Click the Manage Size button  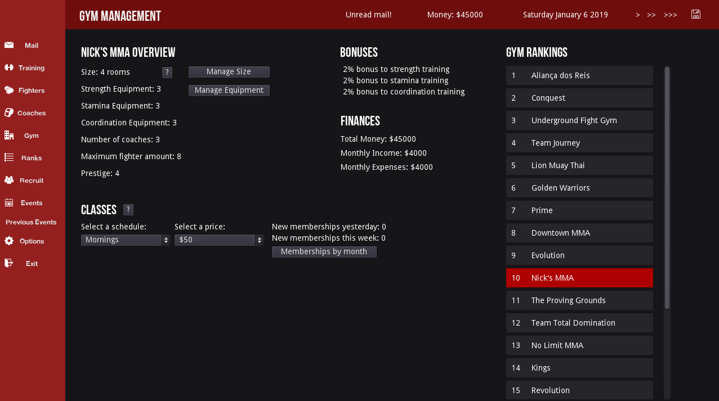pos(229,72)
